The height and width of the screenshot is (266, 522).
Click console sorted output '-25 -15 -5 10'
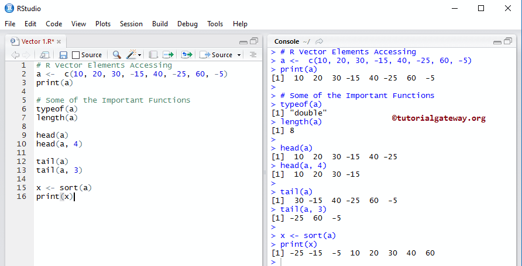coord(325,253)
